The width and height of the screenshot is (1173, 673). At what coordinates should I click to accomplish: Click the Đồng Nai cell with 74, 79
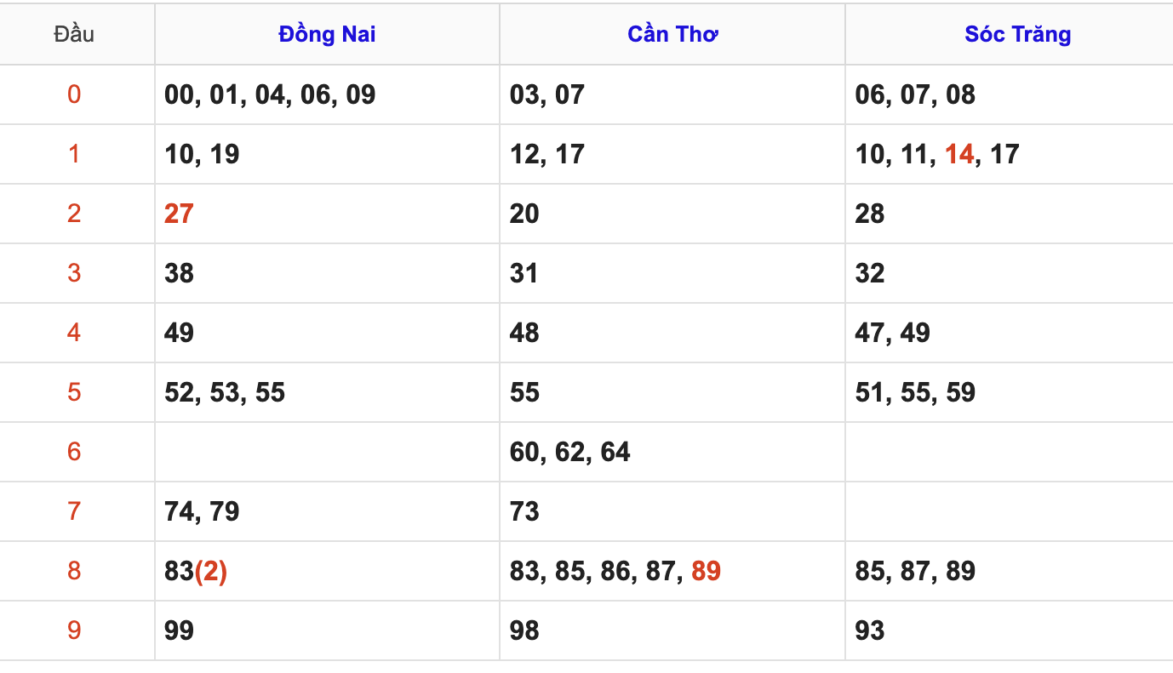[202, 511]
